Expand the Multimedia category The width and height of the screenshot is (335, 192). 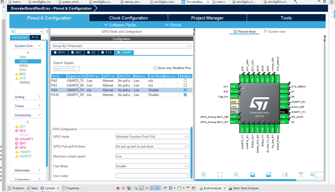(27, 171)
